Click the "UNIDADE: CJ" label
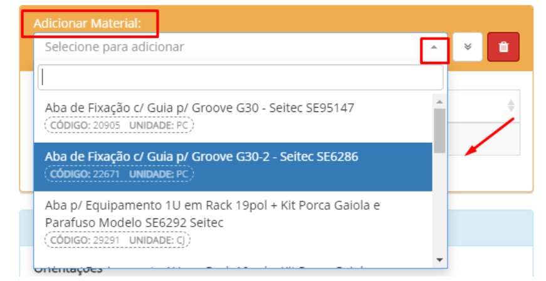546x281 pixels. 157,239
